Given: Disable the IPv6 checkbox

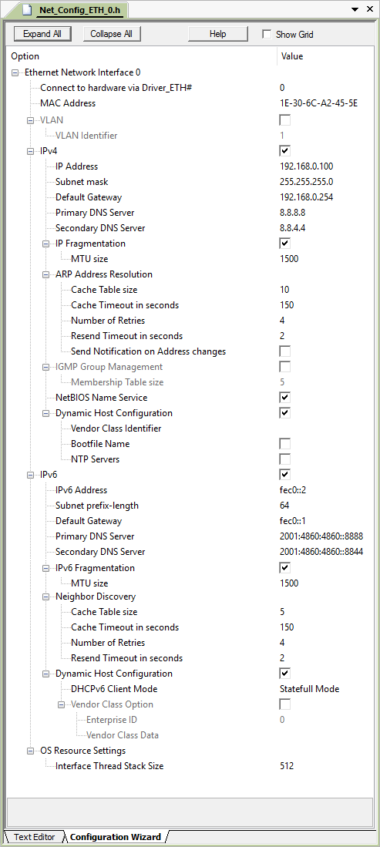Looking at the screenshot, I should [x=285, y=475].
